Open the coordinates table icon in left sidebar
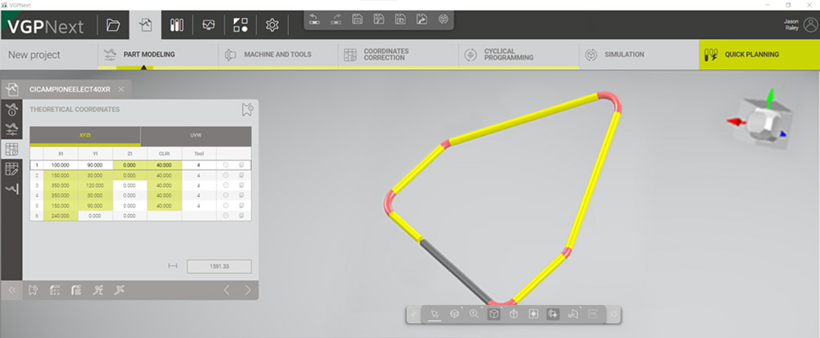 [x=11, y=149]
